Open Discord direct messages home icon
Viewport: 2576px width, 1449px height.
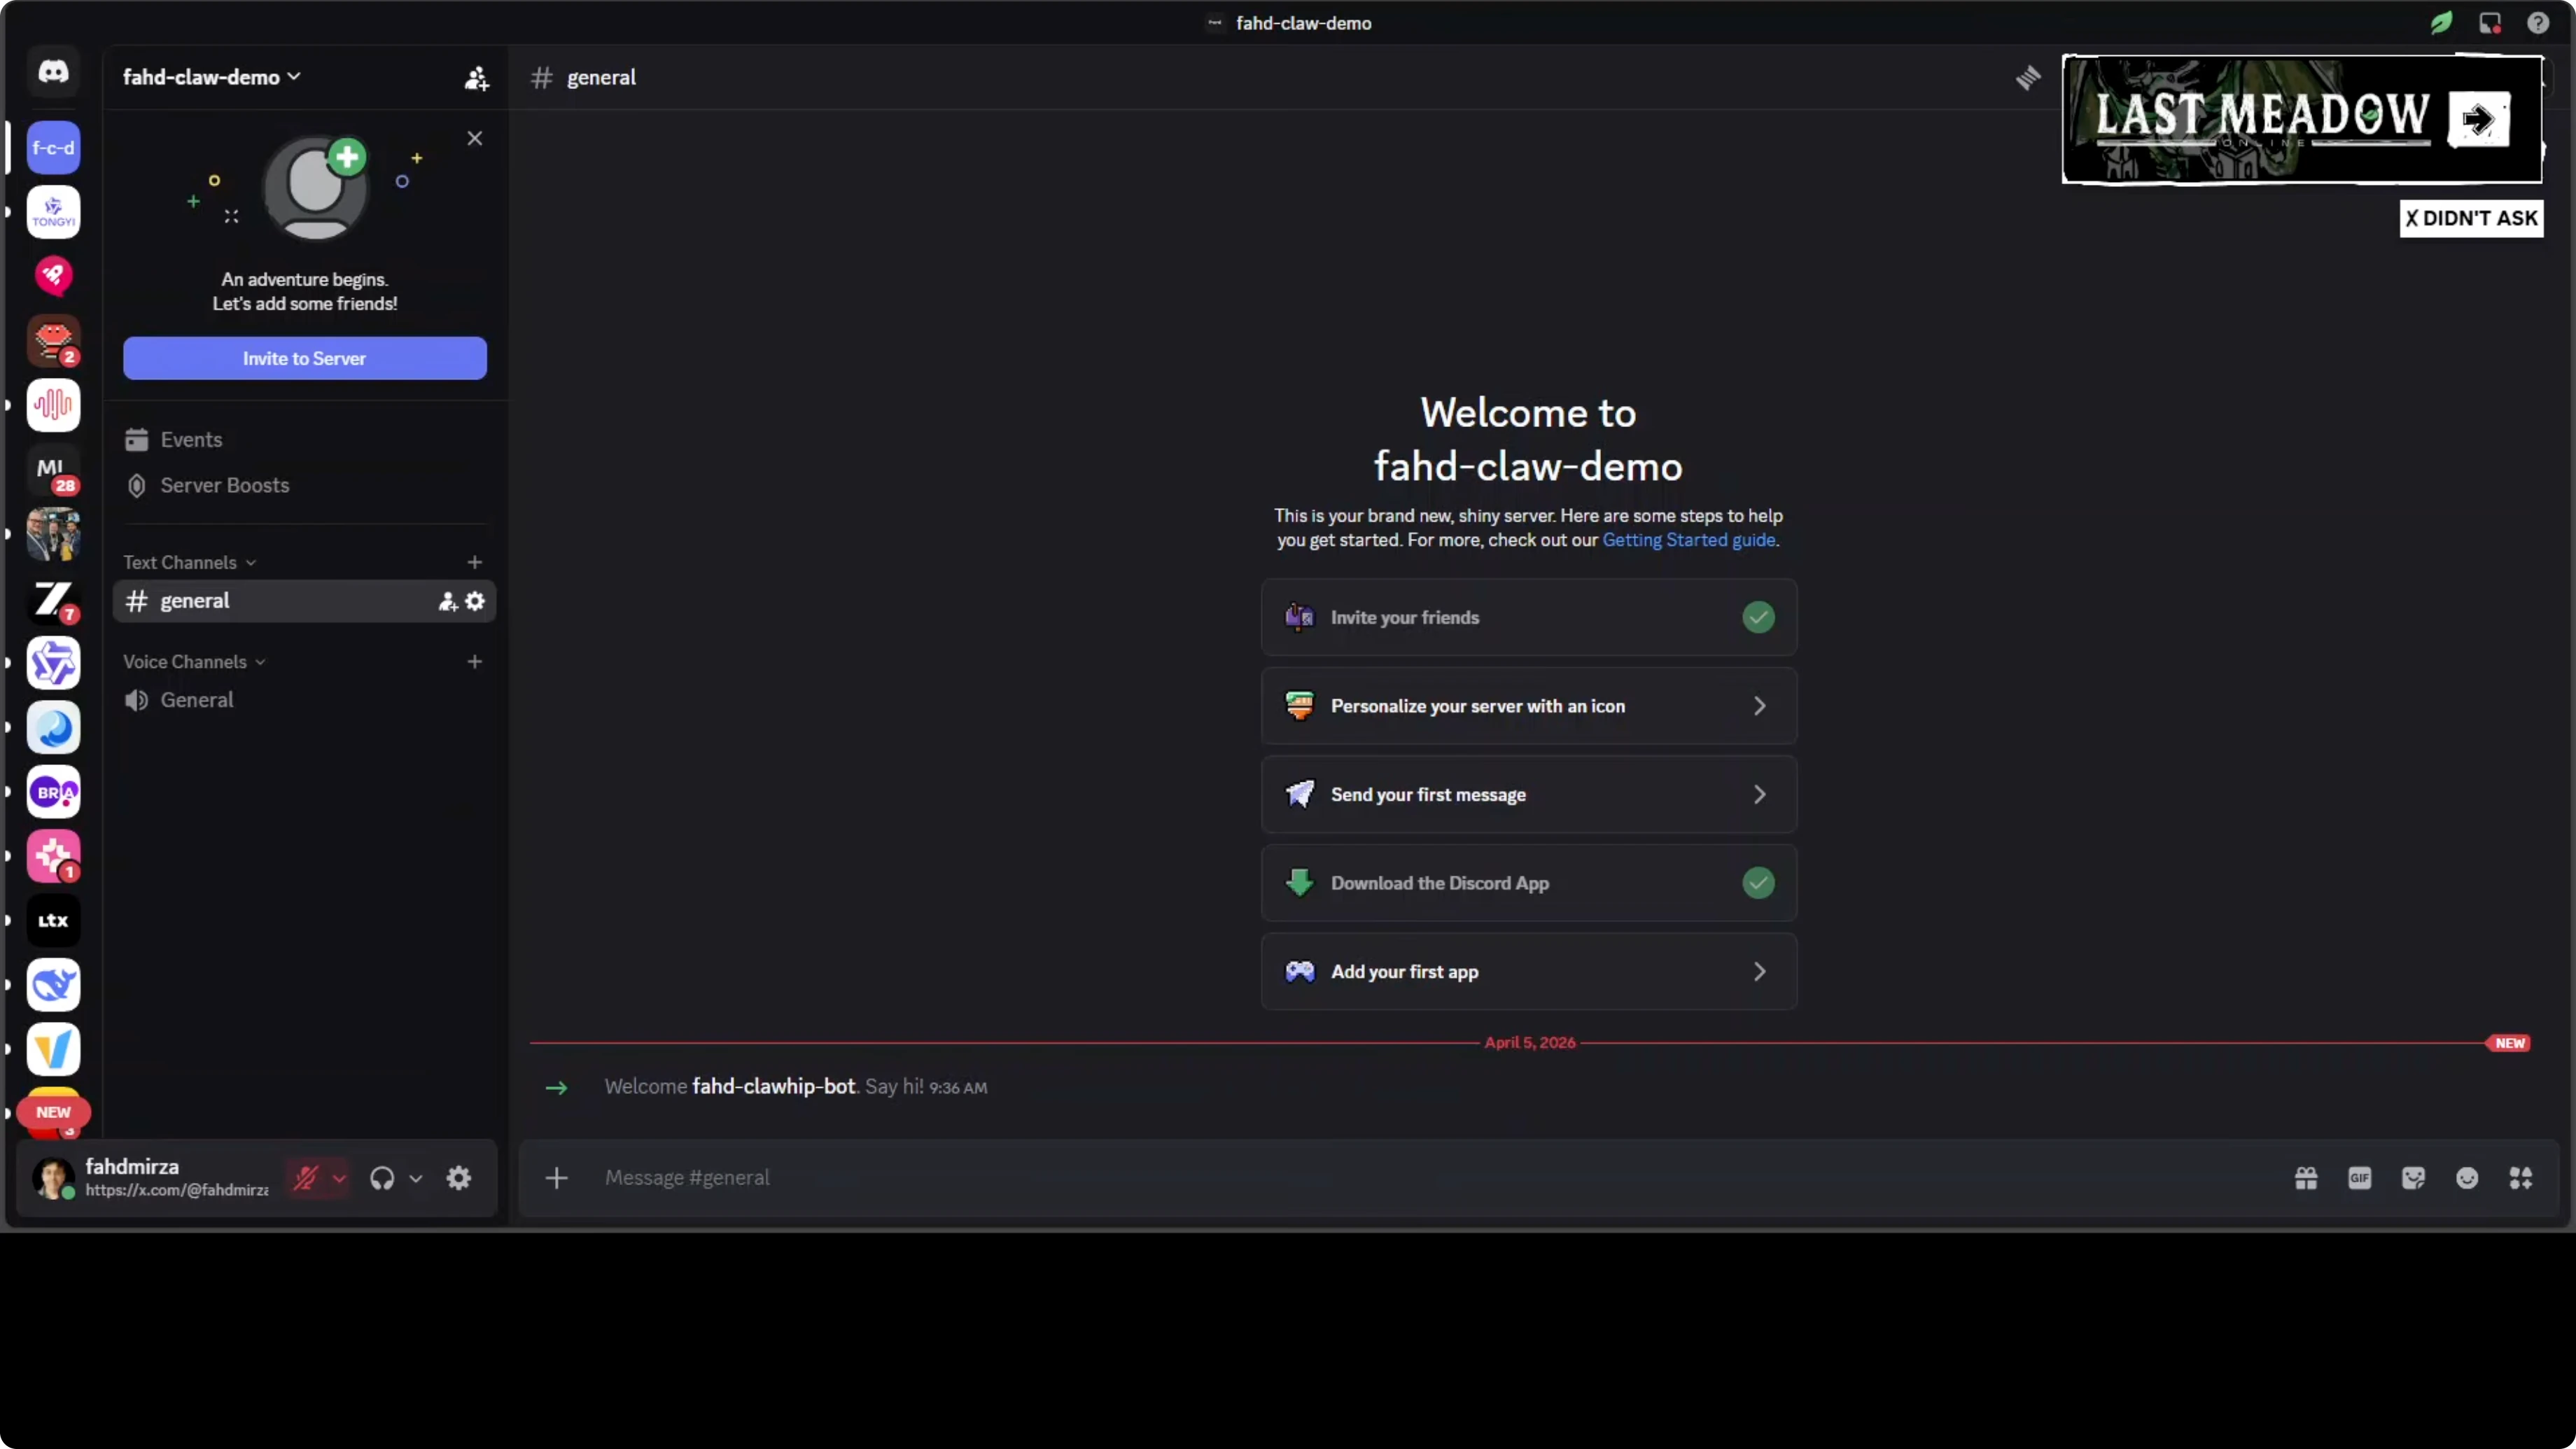pos(53,72)
